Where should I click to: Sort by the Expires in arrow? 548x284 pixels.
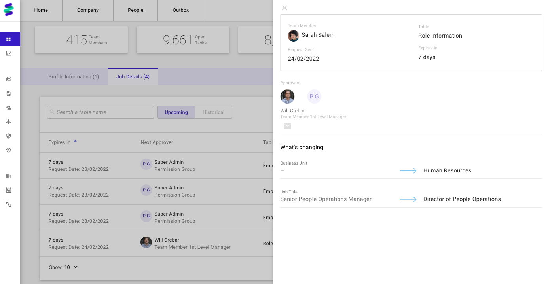[x=75, y=141]
